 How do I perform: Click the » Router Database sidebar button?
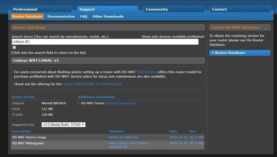(x=240, y=53)
